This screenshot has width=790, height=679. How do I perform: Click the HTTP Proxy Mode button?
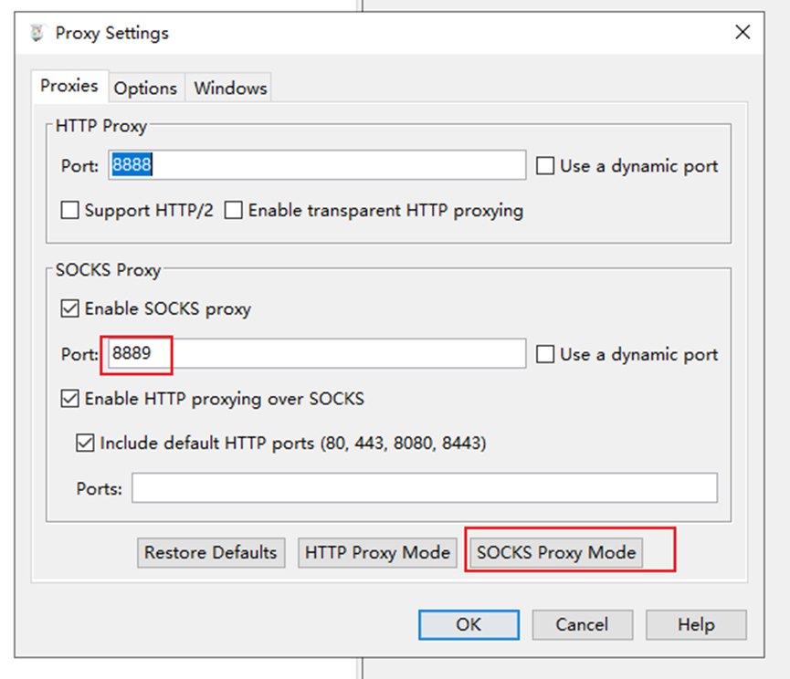377,552
